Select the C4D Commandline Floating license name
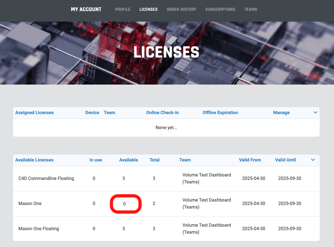 tap(46, 178)
